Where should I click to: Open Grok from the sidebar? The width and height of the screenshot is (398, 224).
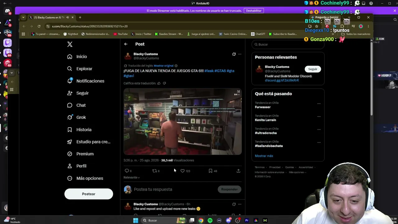click(76, 117)
